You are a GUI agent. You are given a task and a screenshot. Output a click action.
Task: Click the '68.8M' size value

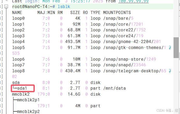74,30
